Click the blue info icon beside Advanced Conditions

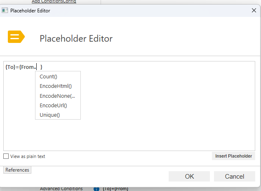point(96,189)
